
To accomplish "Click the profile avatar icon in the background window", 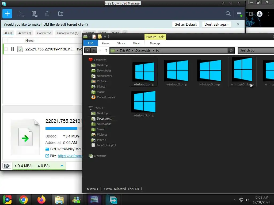I will point(260,14).
